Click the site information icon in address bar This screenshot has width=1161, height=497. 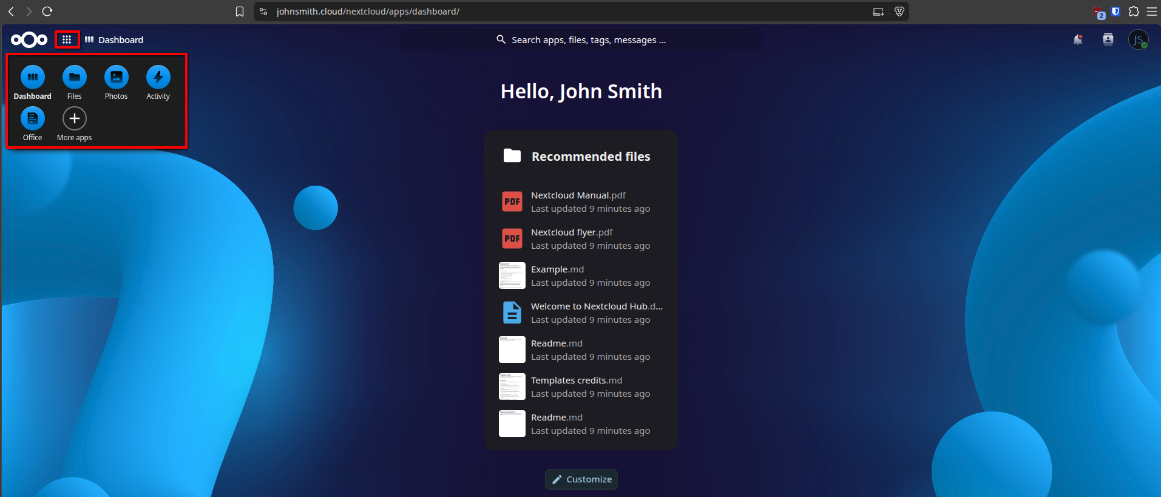click(x=263, y=12)
